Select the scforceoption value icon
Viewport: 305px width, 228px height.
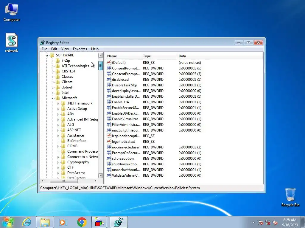pos(109,158)
